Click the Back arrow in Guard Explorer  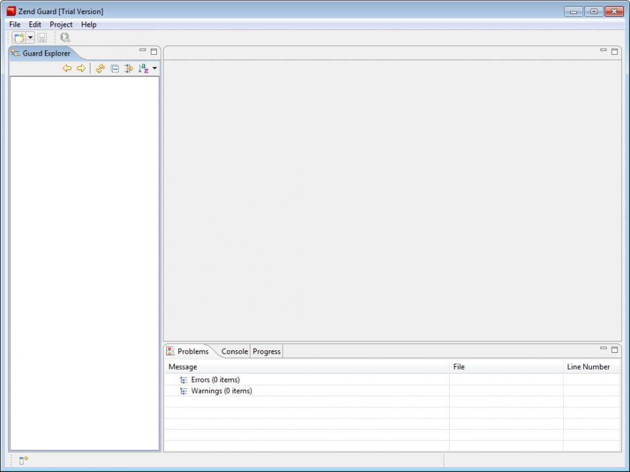[x=67, y=68]
